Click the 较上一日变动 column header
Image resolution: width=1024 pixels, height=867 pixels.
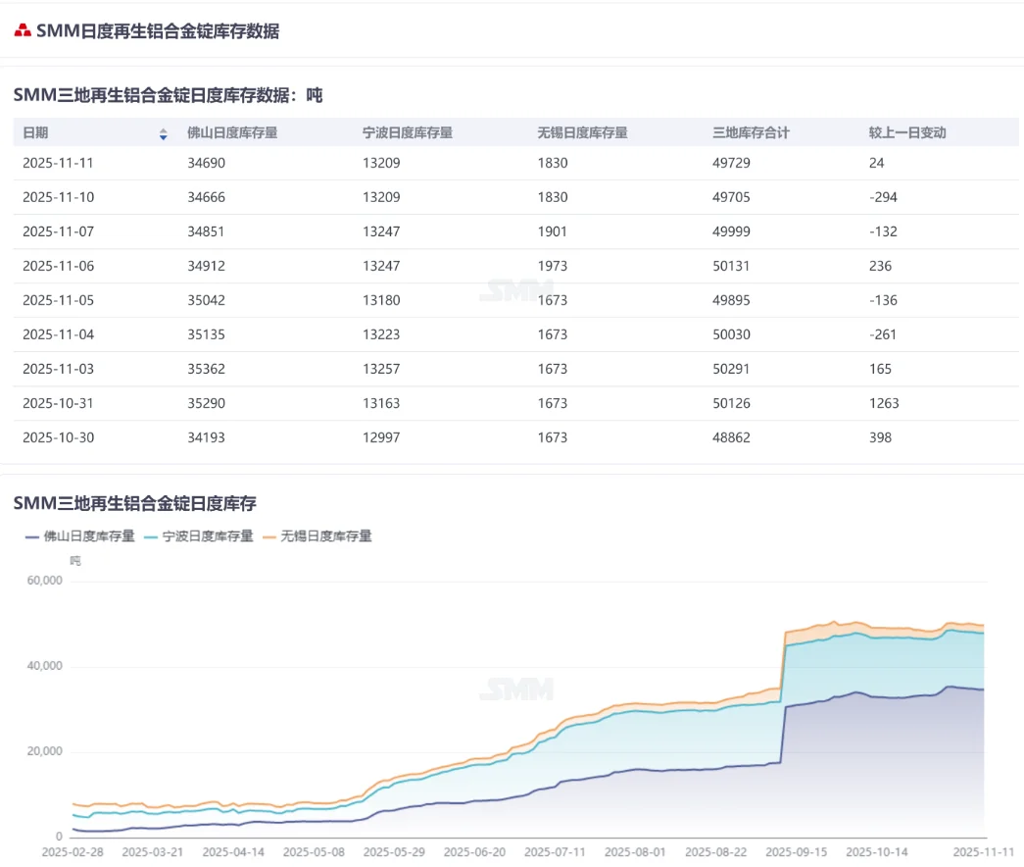point(907,132)
